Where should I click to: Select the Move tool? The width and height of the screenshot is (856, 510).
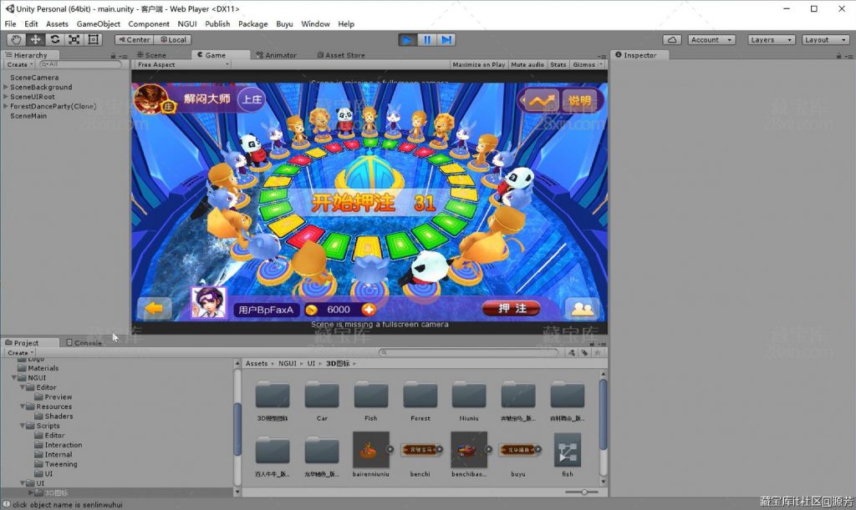point(33,39)
